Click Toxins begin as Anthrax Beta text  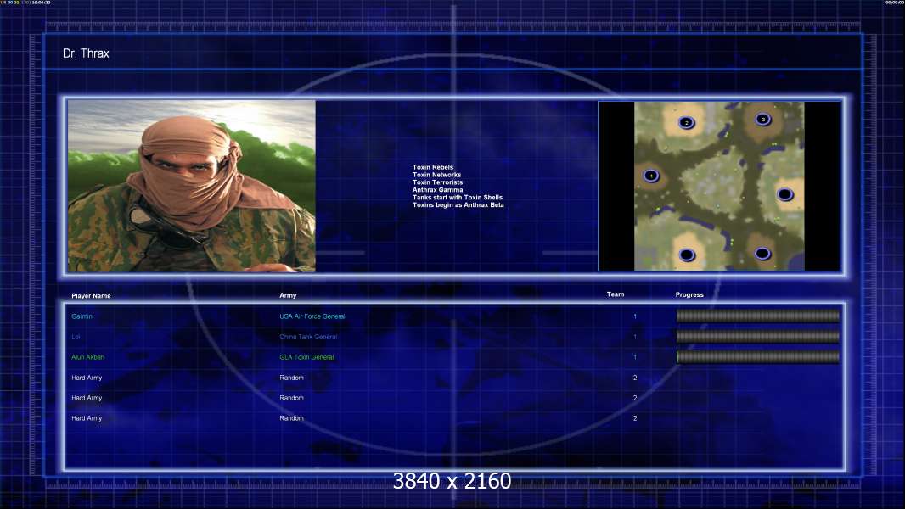coord(458,204)
